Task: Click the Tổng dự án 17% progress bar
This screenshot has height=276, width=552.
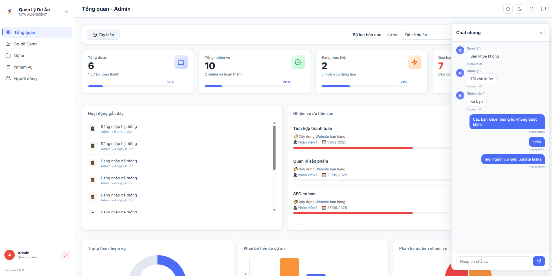Action: 131,86
